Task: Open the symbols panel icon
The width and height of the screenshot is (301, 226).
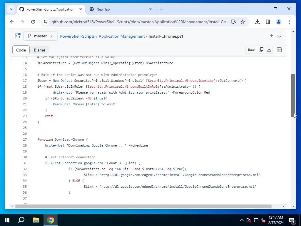Action: pos(279,50)
